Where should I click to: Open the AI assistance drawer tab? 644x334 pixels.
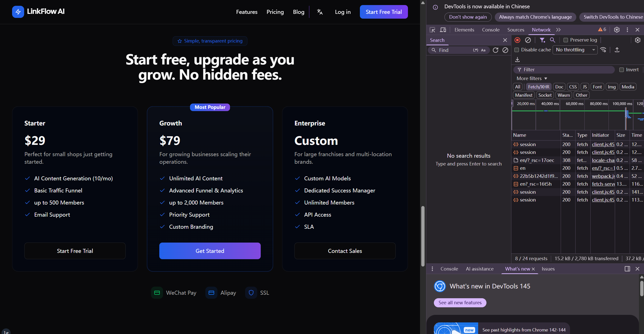click(x=480, y=269)
